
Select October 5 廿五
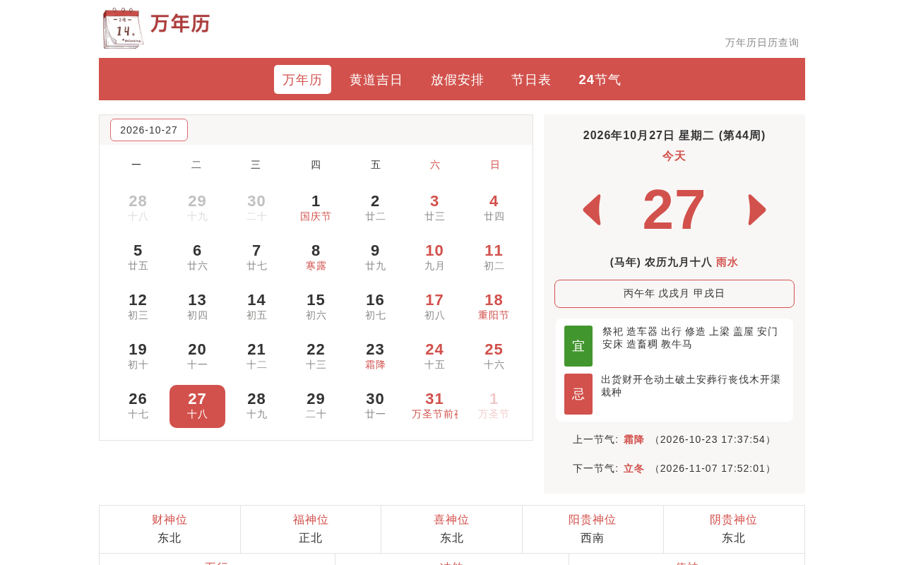tap(138, 258)
